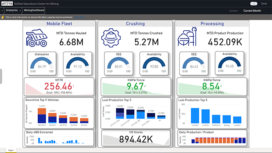Click the Downtime Top 5 Vehicles title

(42, 100)
